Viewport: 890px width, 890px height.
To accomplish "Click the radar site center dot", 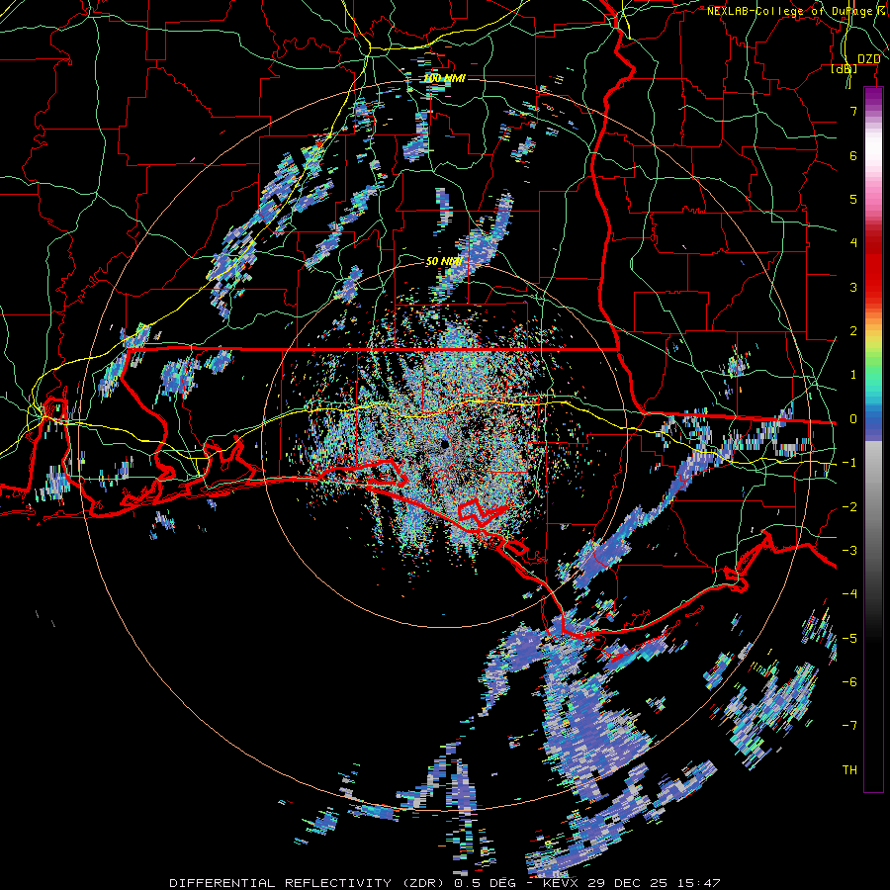I will tap(443, 444).
